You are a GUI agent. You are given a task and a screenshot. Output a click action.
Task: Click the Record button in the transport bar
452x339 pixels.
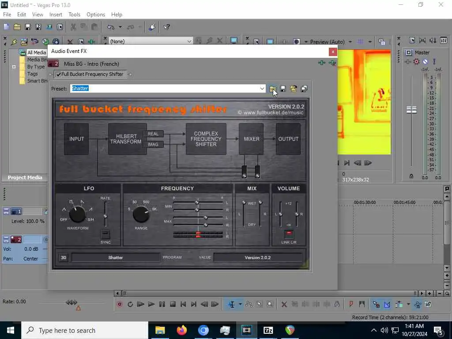click(120, 304)
